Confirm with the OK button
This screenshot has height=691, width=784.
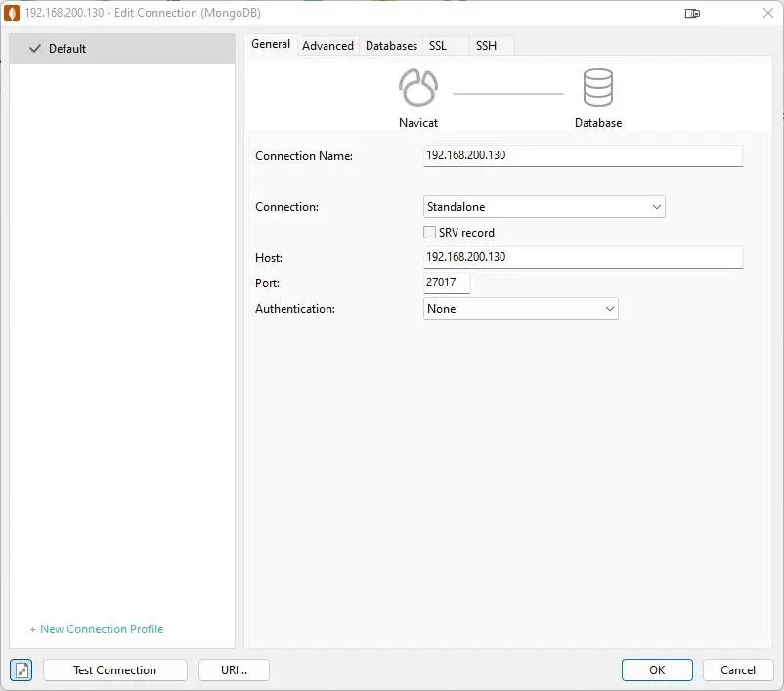tap(657, 670)
